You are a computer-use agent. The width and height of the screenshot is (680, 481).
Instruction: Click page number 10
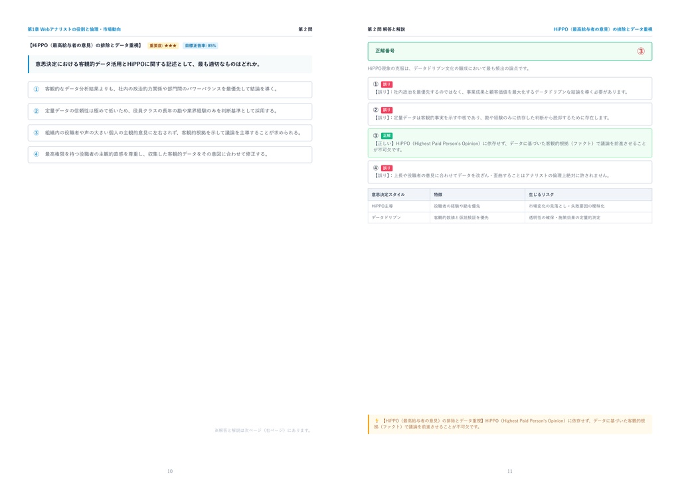click(170, 471)
